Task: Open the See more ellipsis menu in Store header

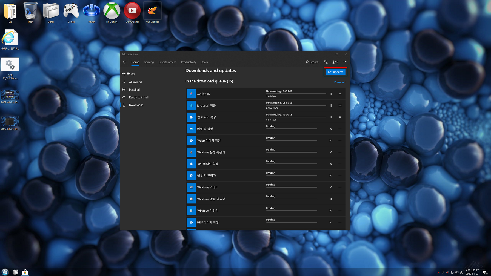Action: (345, 62)
